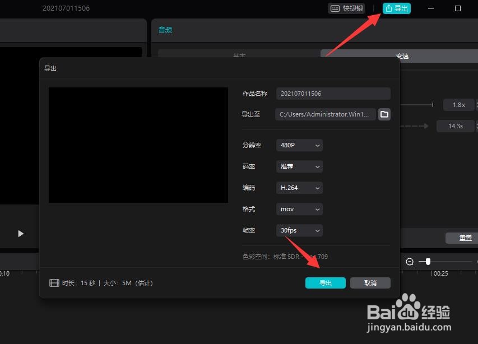Minimize the application window
The width and height of the screenshot is (478, 344).
431,8
